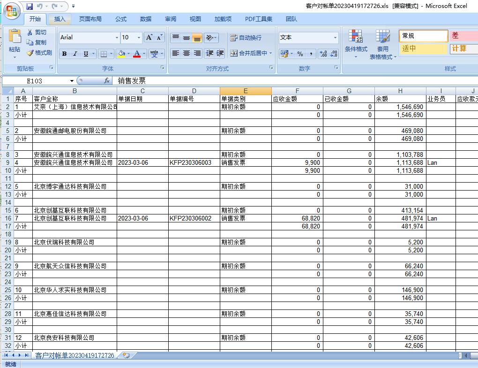The height and width of the screenshot is (368, 478).
Task: Click the percent style icon
Action: tap(300, 54)
